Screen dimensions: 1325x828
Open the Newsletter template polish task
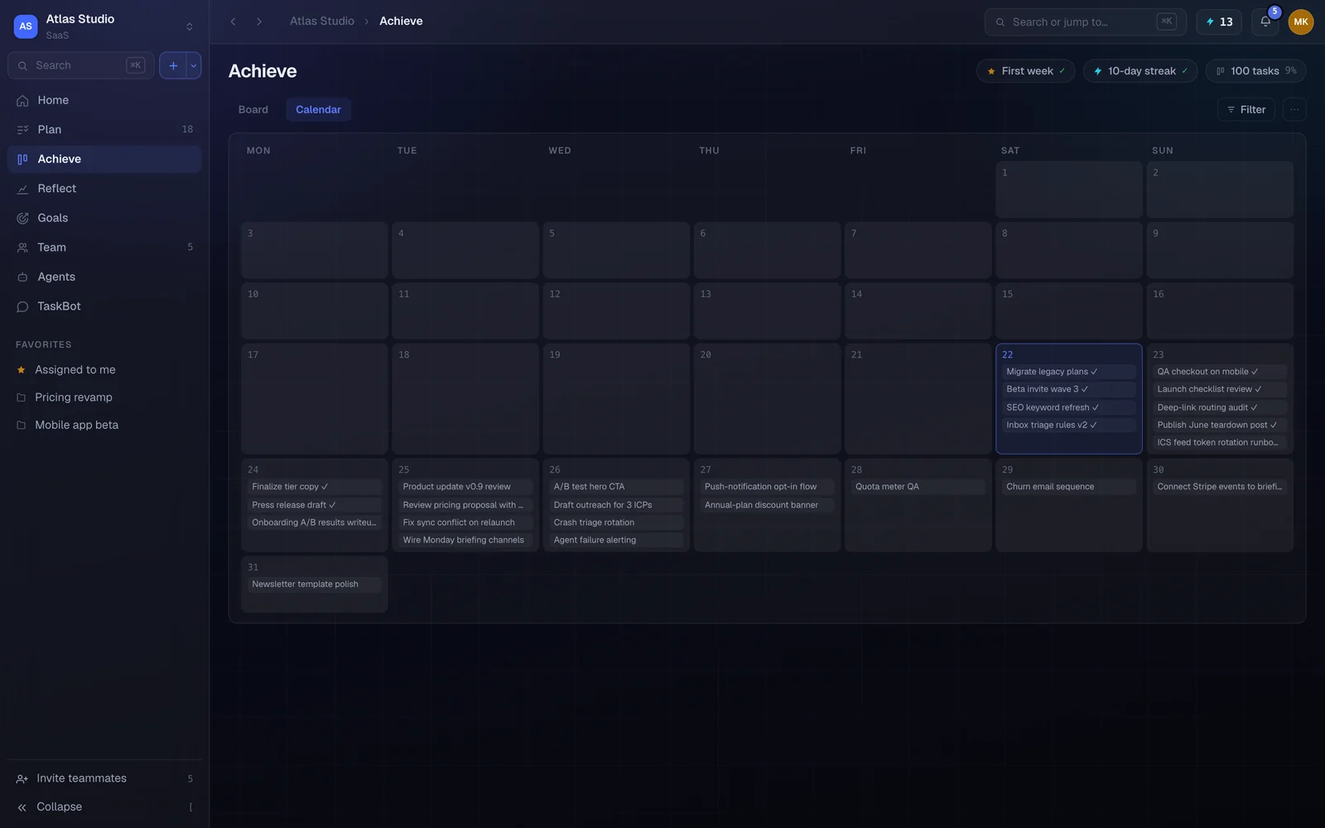click(x=314, y=585)
